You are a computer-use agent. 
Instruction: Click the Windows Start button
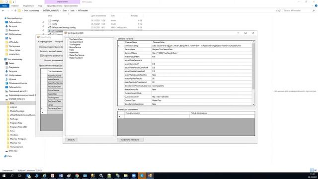click(3, 176)
